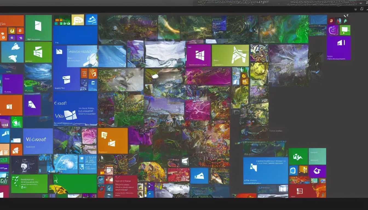Open orange tile with white window icon at left edge
Screen dimensions: 368x210
(x=11, y=105)
